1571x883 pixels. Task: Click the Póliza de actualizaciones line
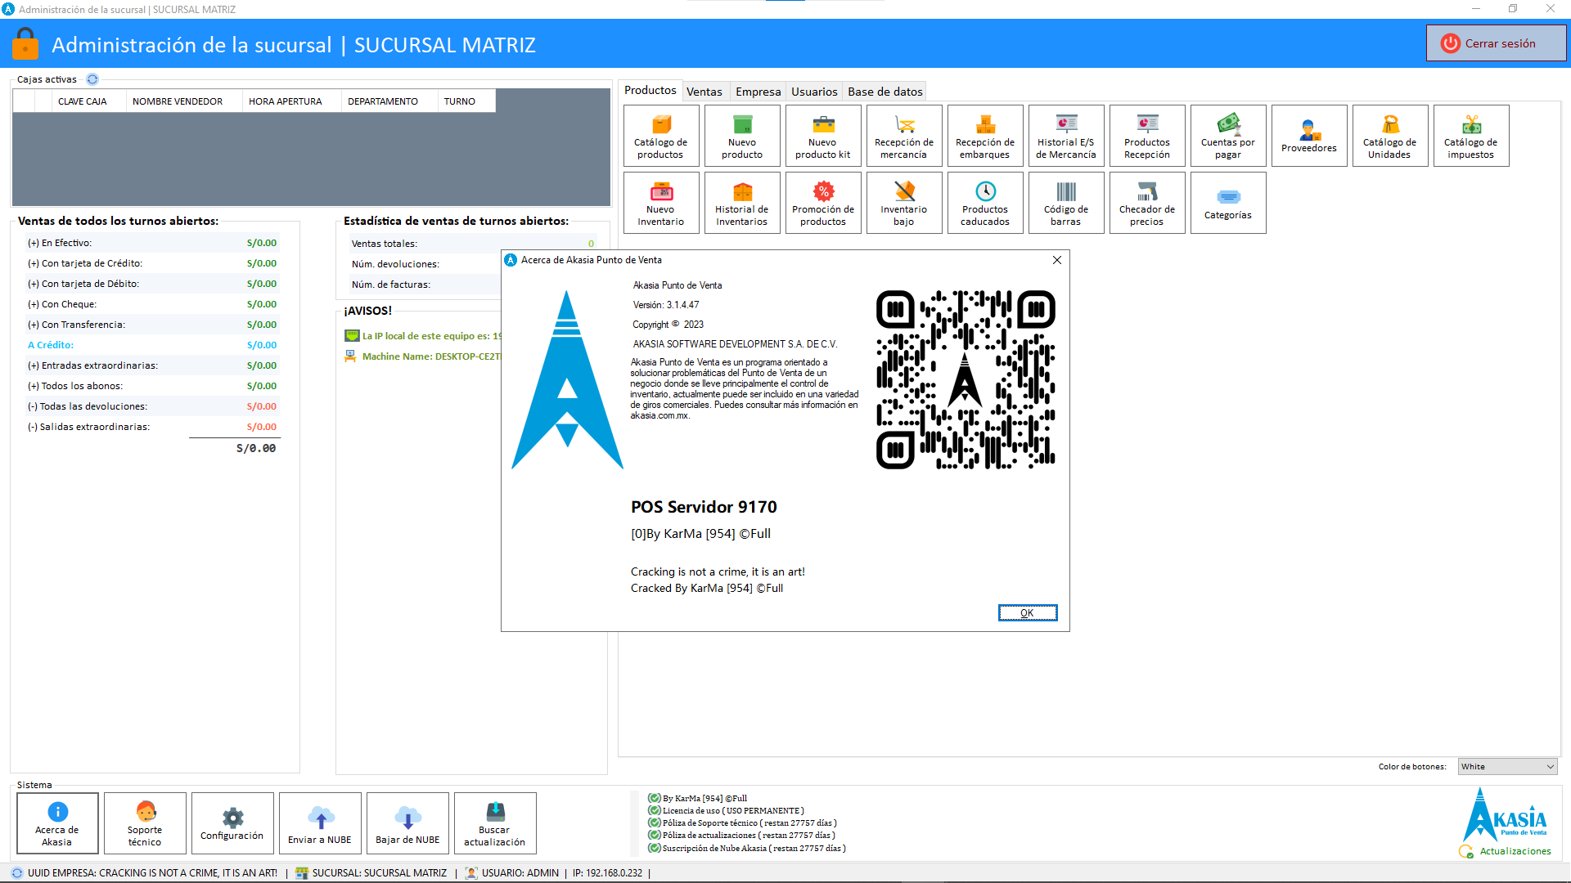click(742, 836)
